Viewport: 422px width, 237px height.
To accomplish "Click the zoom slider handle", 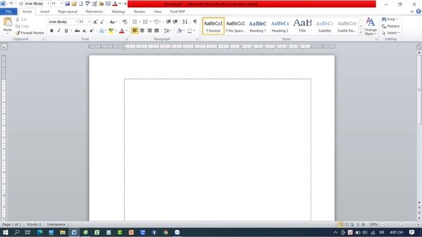I will click(400, 224).
